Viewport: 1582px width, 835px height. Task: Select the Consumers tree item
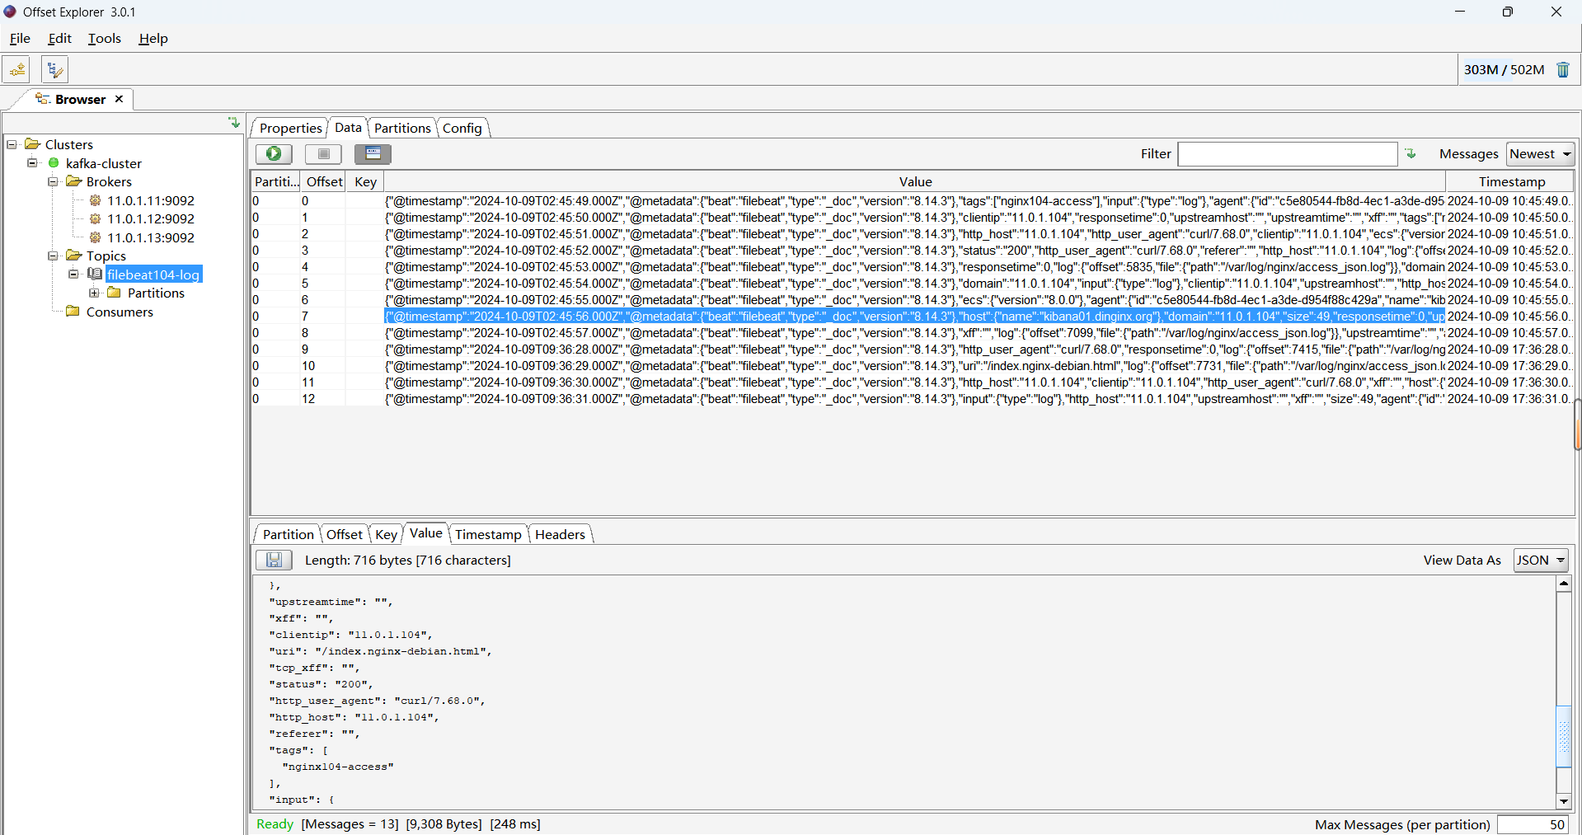click(120, 312)
